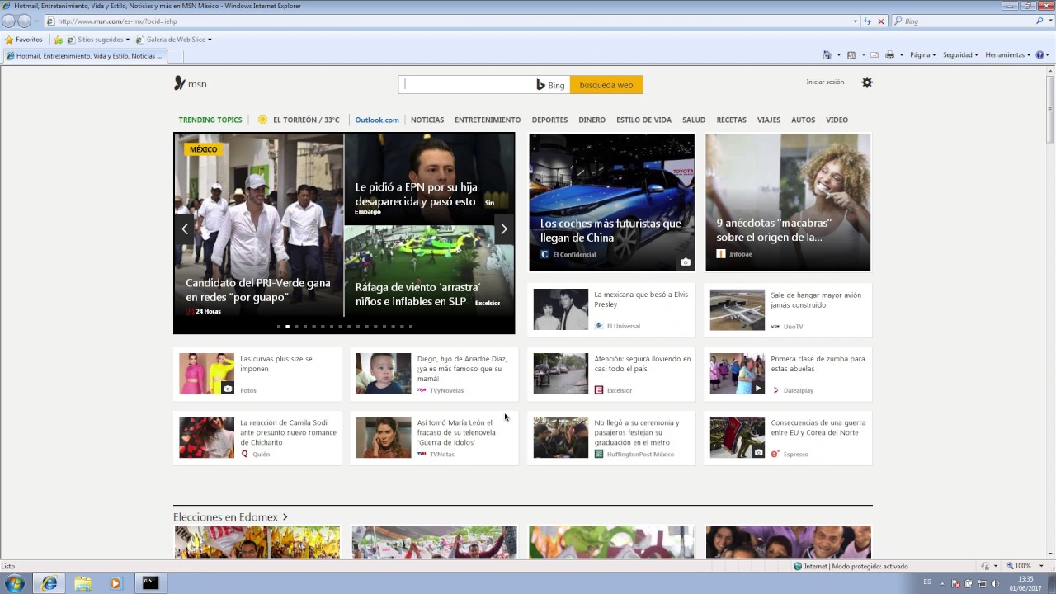This screenshot has height=594, width=1056.
Task: Click the IE Home toolbar icon
Action: coord(827,55)
